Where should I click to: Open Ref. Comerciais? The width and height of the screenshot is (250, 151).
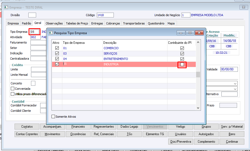(x=104, y=134)
